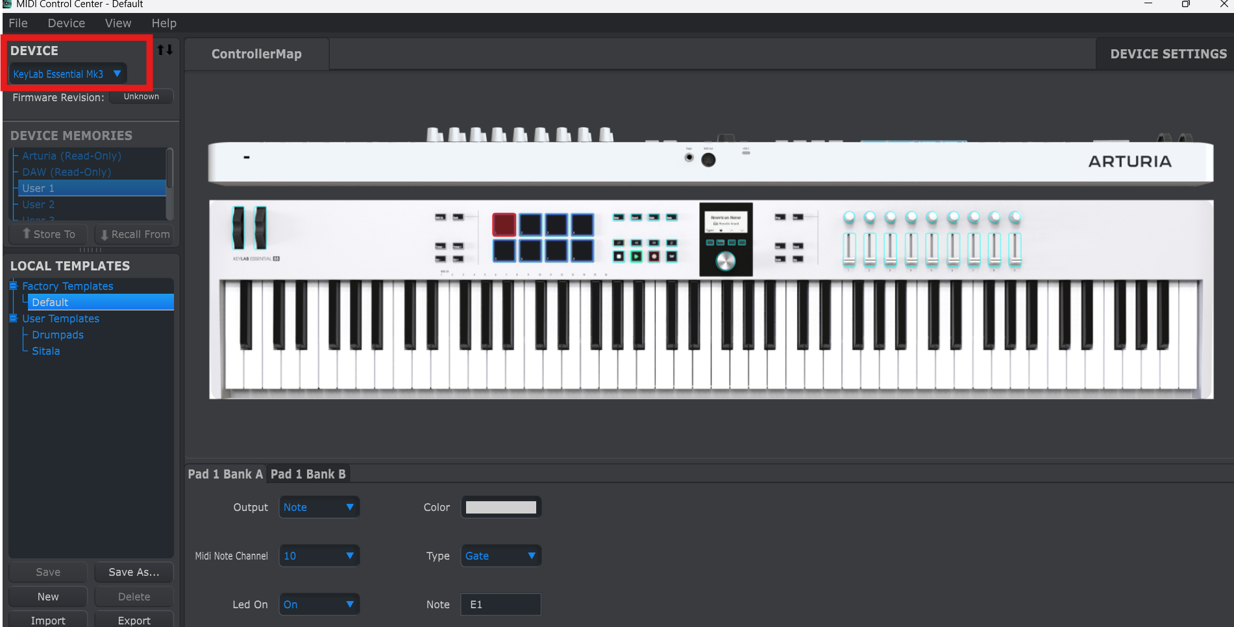The height and width of the screenshot is (627, 1234).
Task: Toggle the Loop transport button
Action: 619,243
